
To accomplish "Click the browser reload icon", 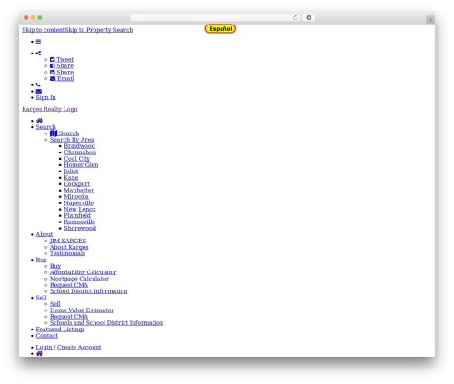I will point(295,18).
